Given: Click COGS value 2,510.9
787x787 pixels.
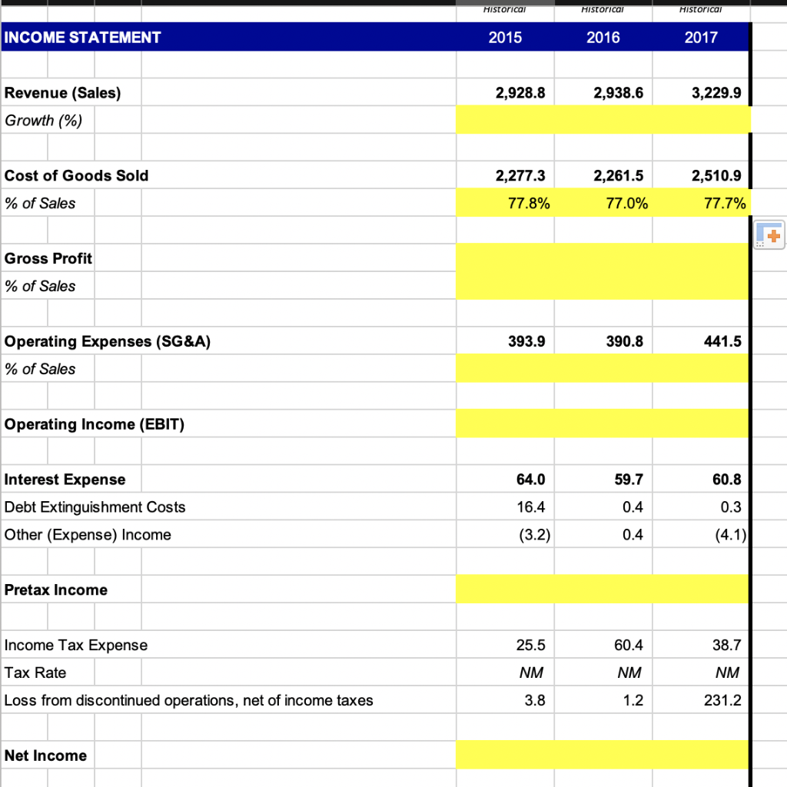Looking at the screenshot, I should [x=716, y=176].
